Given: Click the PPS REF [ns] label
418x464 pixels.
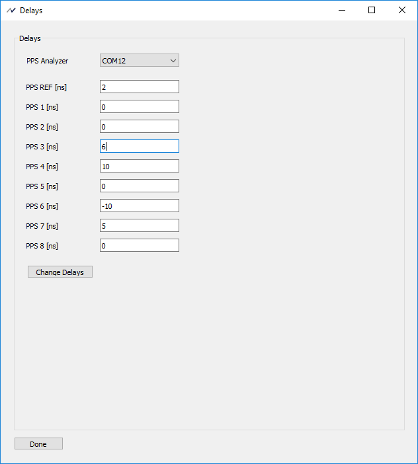Looking at the screenshot, I should pyautogui.click(x=46, y=88).
